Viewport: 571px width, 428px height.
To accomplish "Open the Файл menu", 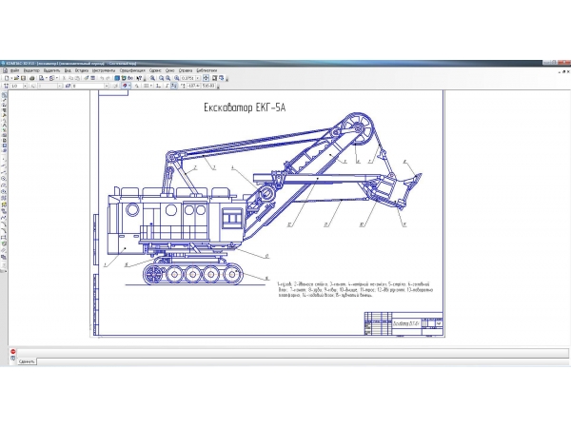I will coord(13,69).
